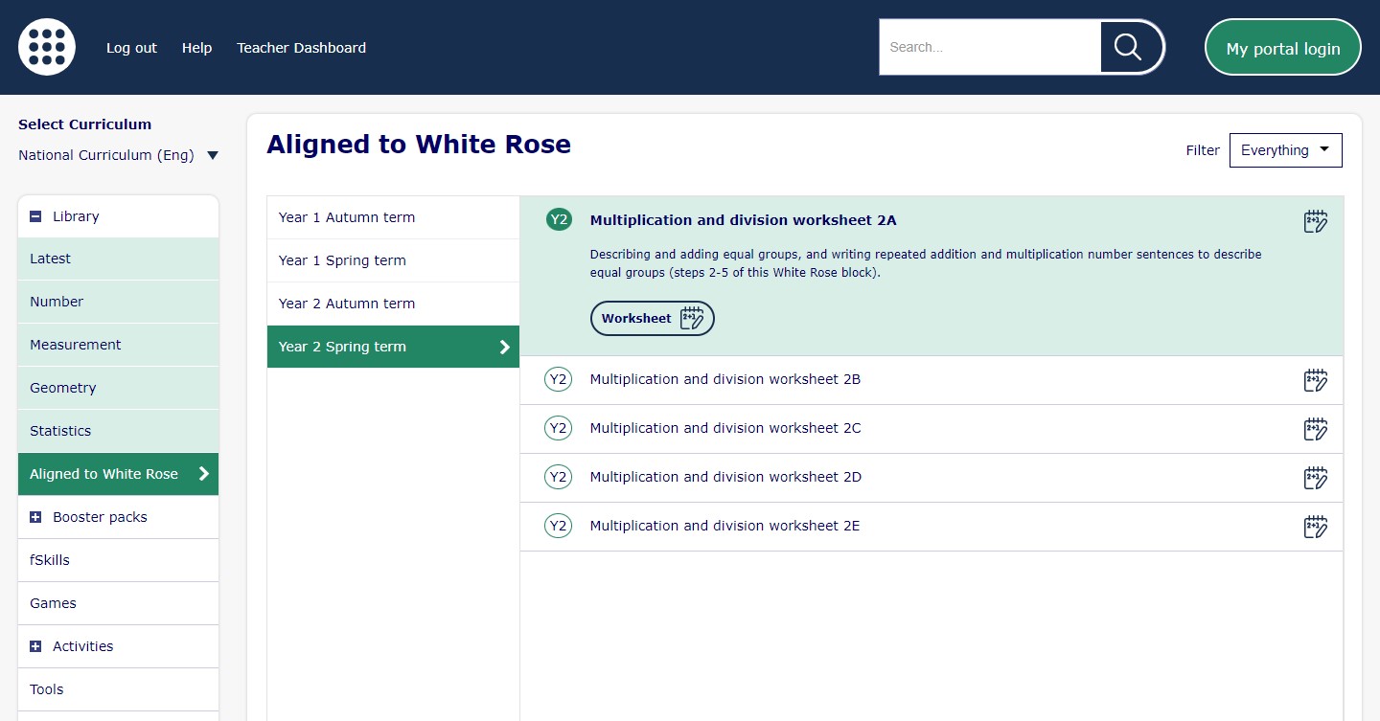Click worksheet icon on the 2E row
Screen dimensions: 1380x721
click(1316, 527)
